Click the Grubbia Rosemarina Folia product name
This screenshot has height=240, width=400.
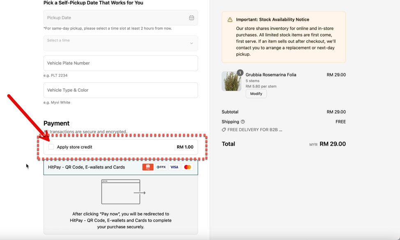271,75
